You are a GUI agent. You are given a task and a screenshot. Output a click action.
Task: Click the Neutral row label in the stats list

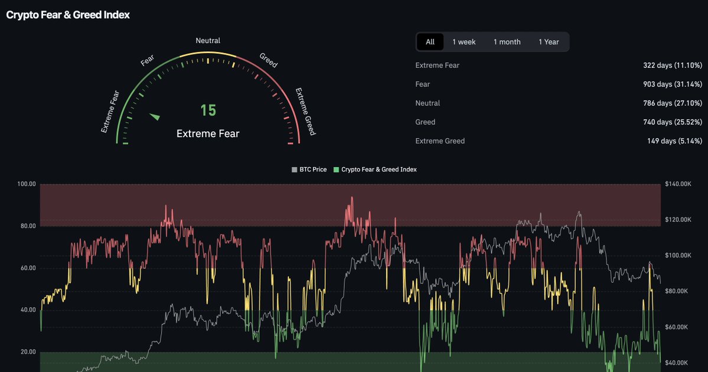point(428,103)
